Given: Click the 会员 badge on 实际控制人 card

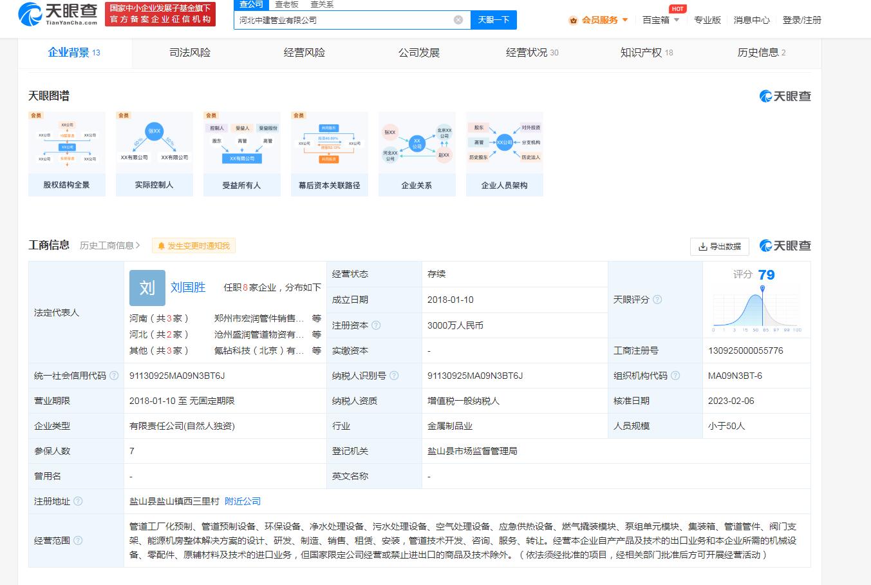Looking at the screenshot, I should pos(124,115).
